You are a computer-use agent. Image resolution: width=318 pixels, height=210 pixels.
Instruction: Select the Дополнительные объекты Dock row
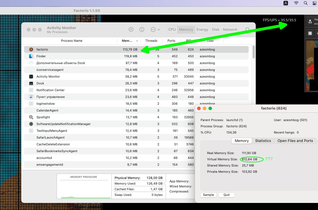(x=136, y=63)
